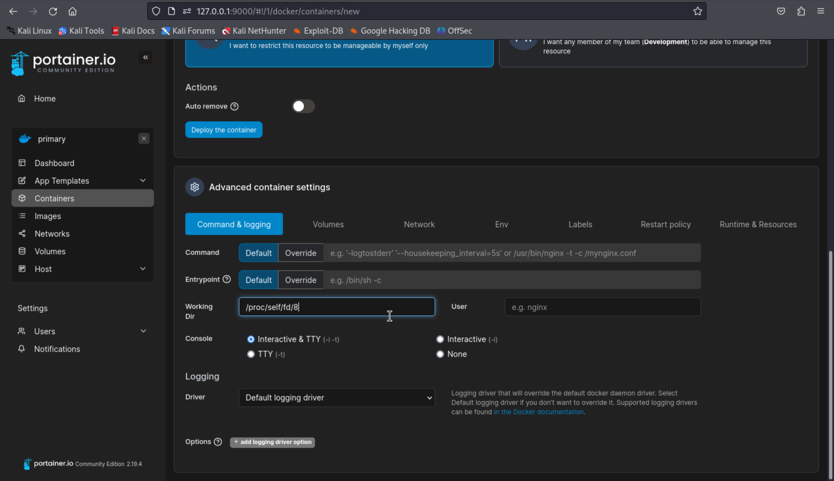Select the Interactive (-i) console option
This screenshot has height=481, width=834.
coord(440,339)
